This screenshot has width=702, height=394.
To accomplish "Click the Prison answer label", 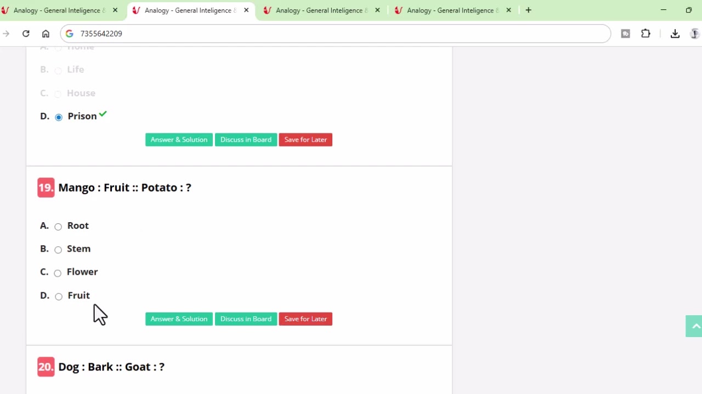I will pos(82,116).
